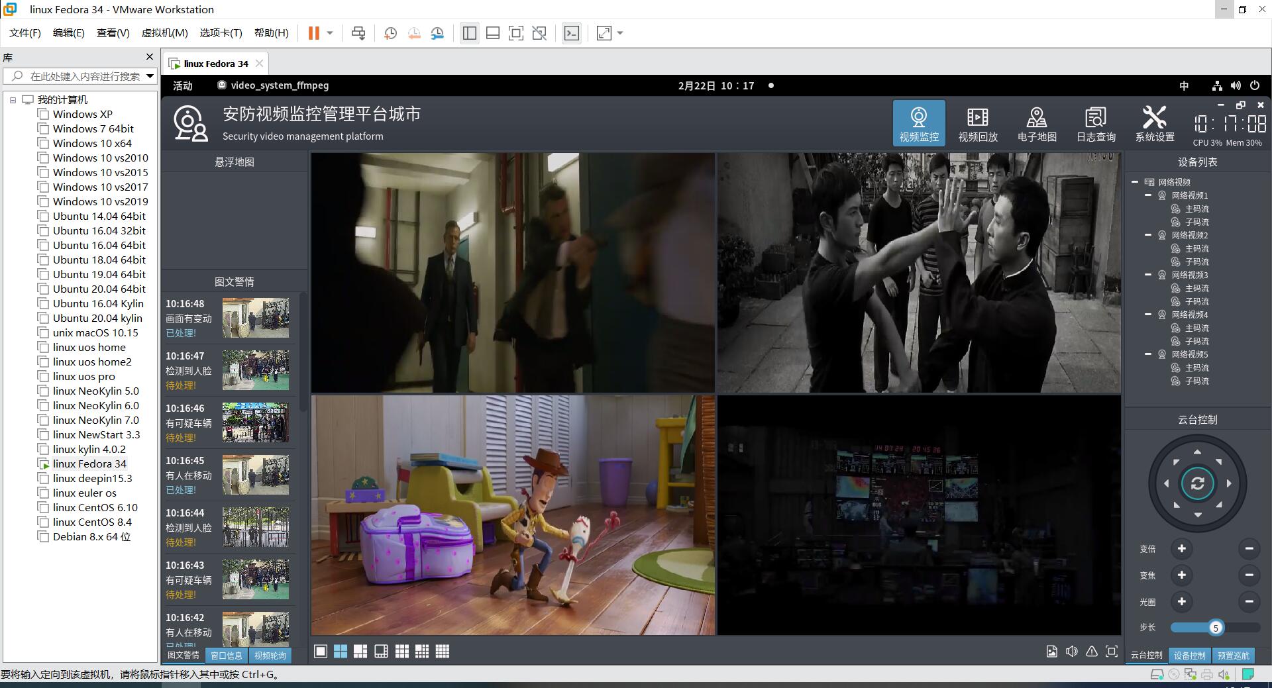Adjust the 步长 step slider handle

coord(1216,628)
